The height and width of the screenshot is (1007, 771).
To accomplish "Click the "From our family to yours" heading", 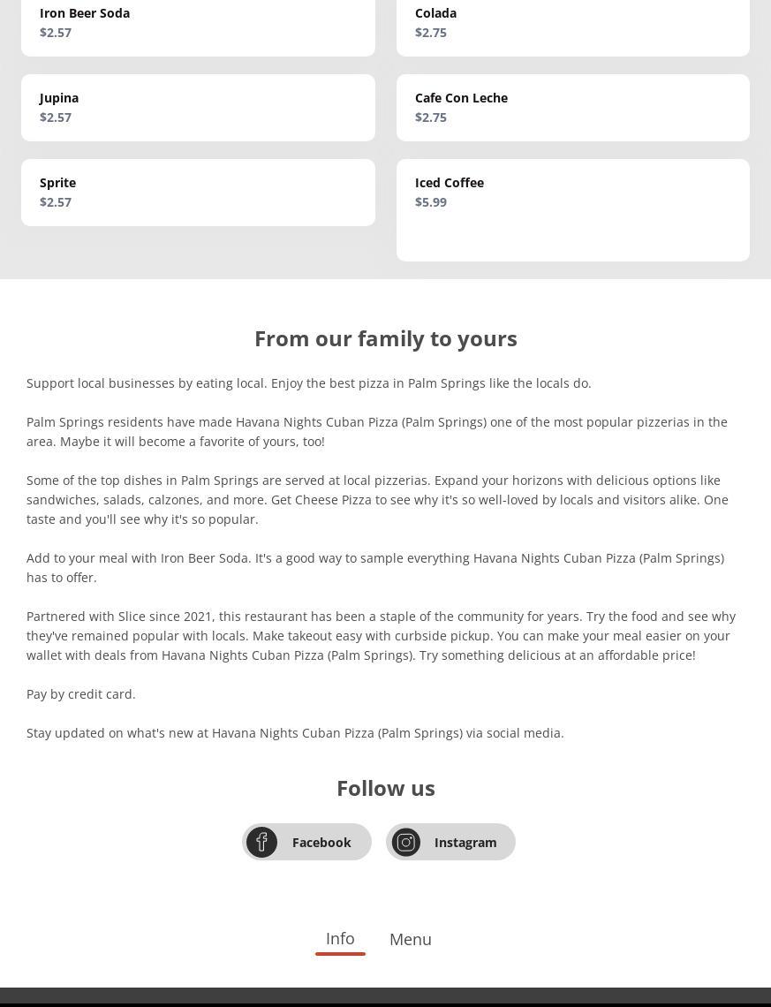I will tap(386, 338).
